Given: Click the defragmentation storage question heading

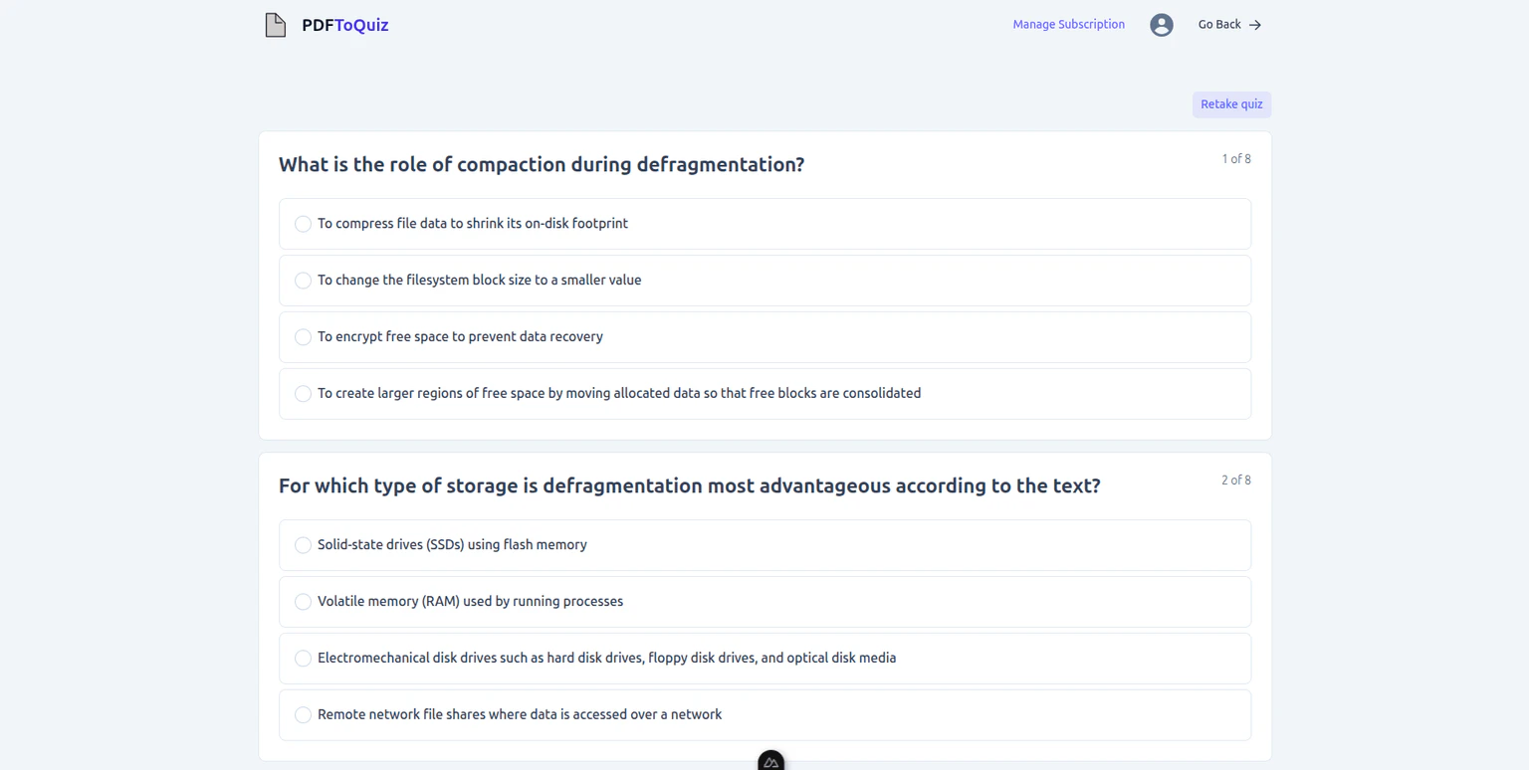Looking at the screenshot, I should click(690, 485).
